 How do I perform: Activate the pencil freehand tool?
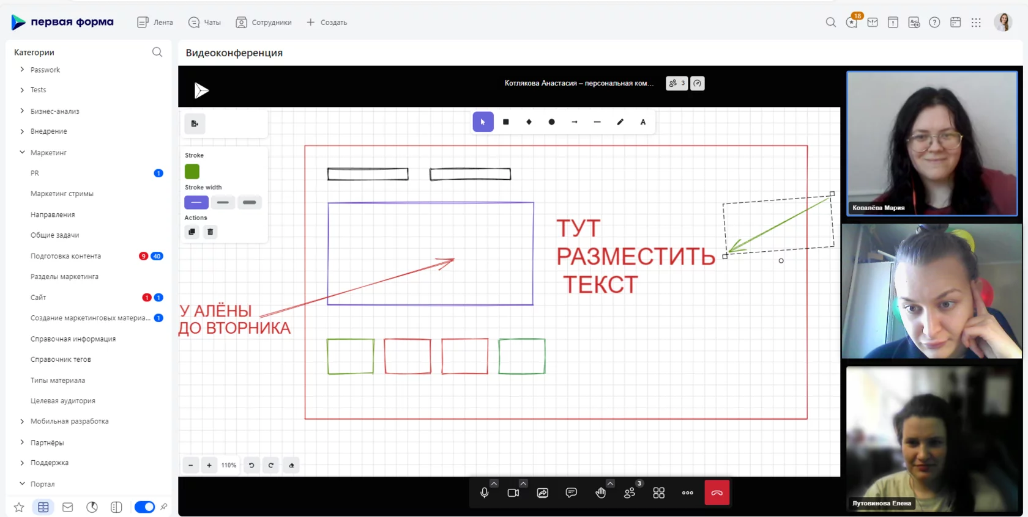point(620,122)
